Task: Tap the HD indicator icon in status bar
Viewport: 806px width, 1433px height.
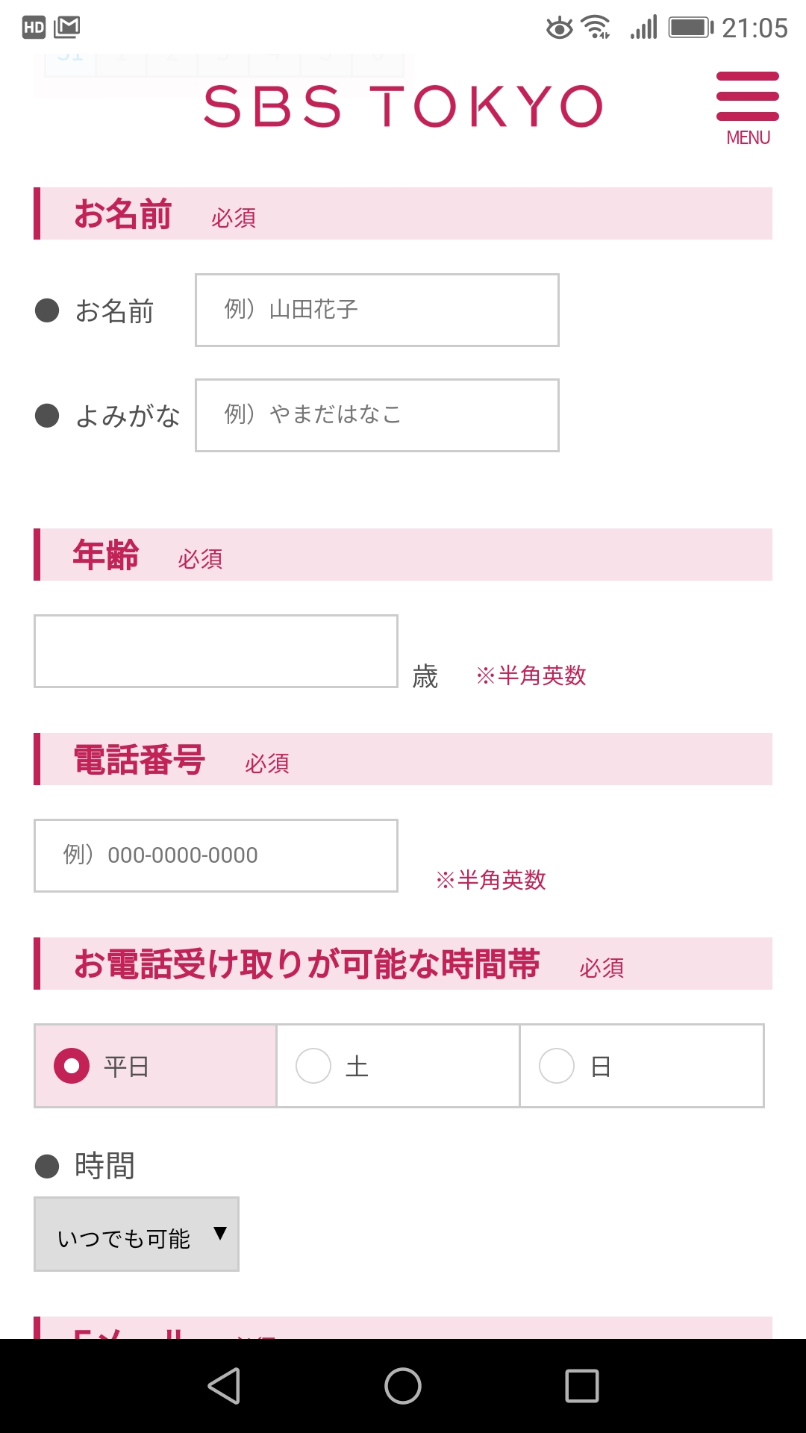Action: coord(34,28)
